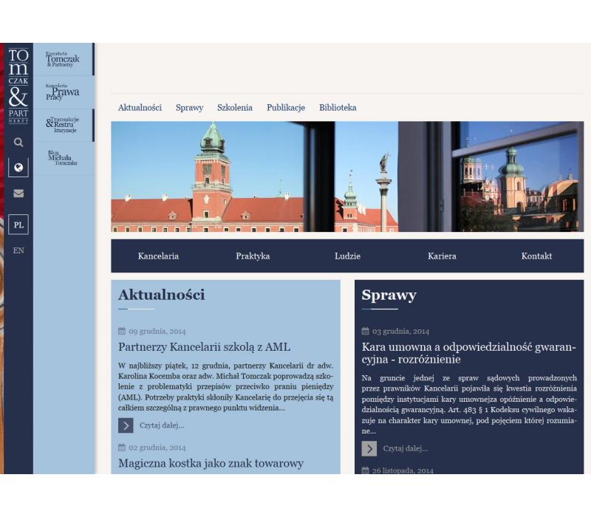591x517 pixels.
Task: Open Publikacje menu item
Action: click(x=286, y=108)
